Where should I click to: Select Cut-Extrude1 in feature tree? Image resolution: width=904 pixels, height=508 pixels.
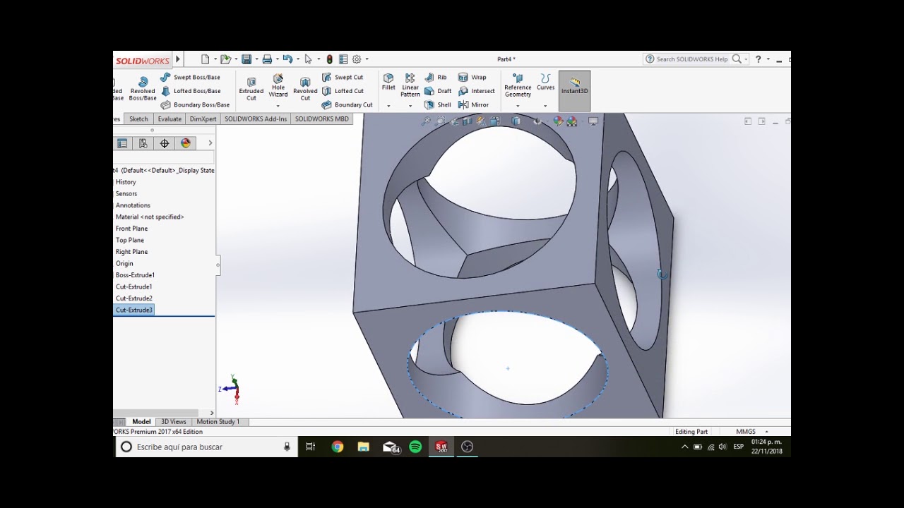pyautogui.click(x=134, y=286)
